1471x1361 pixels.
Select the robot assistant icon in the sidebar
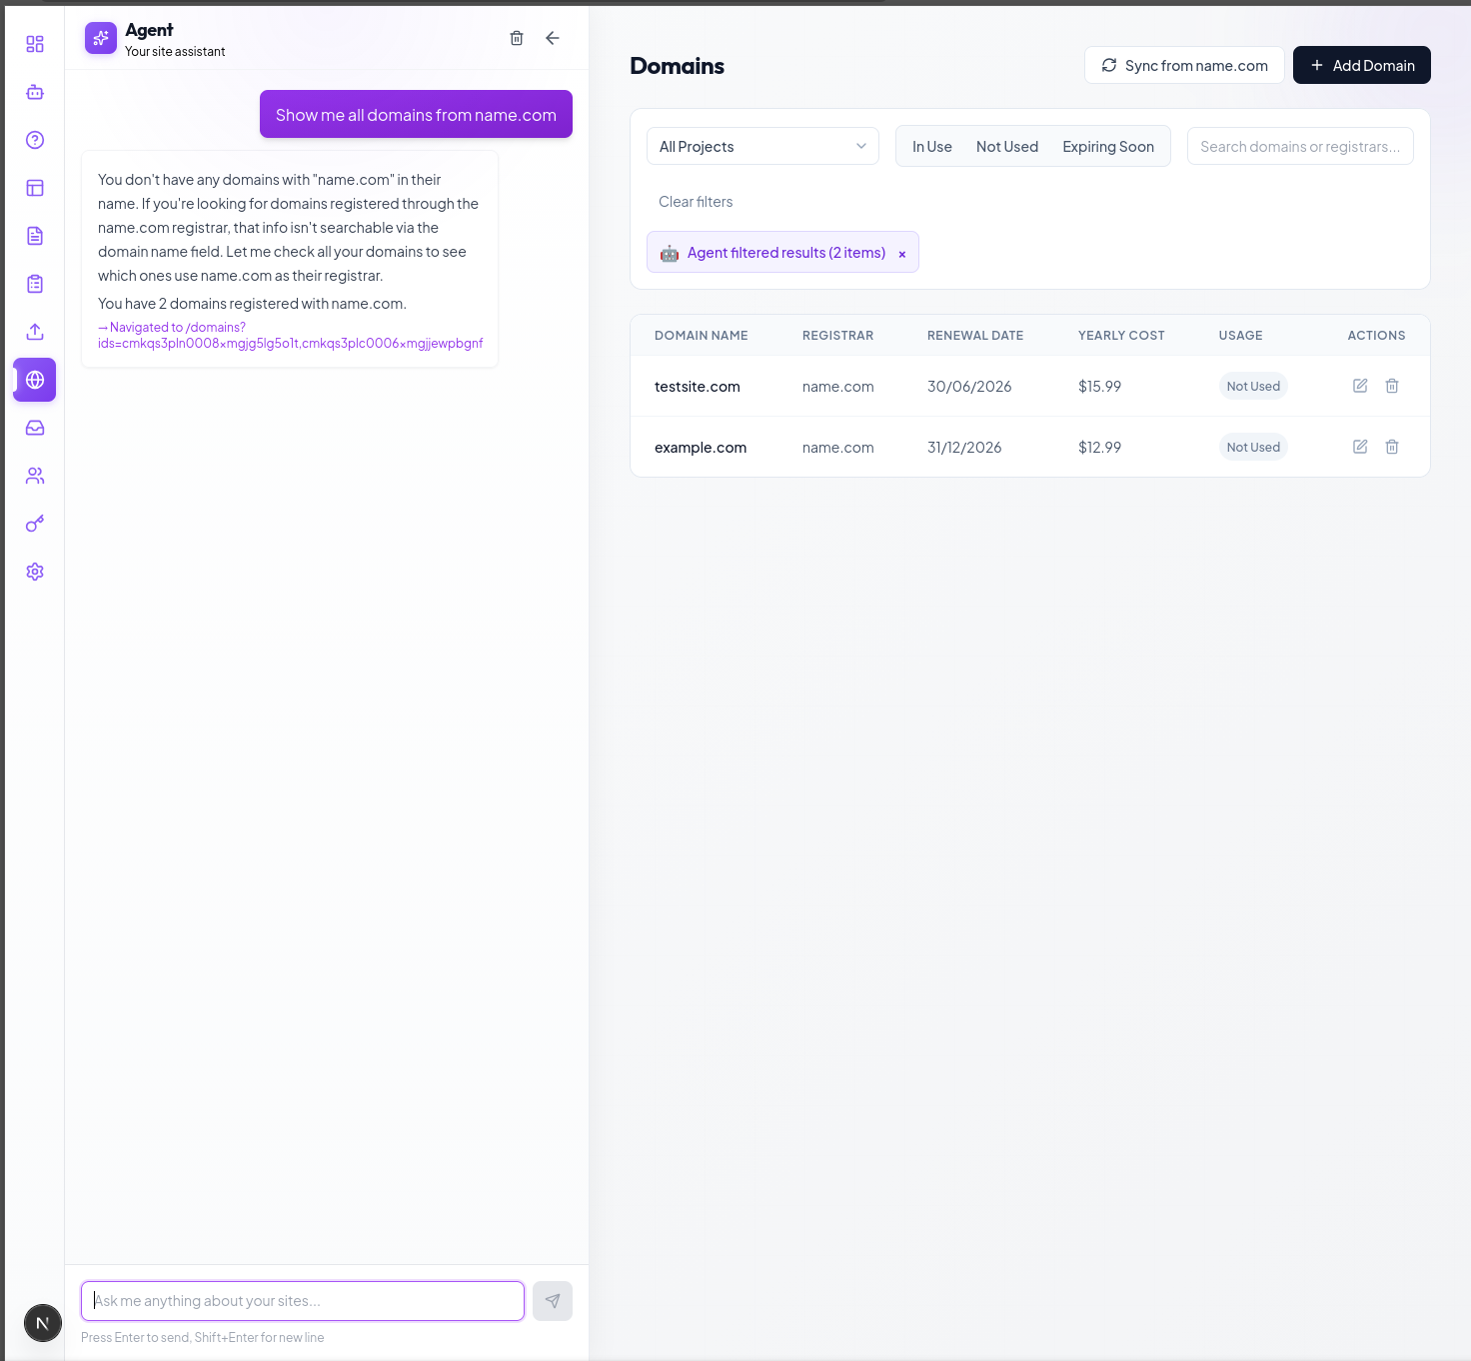pyautogui.click(x=35, y=92)
